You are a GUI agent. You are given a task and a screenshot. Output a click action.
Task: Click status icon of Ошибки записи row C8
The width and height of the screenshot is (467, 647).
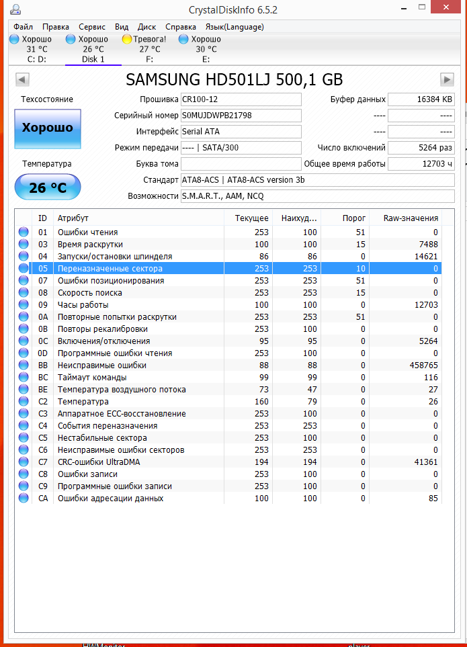pyautogui.click(x=24, y=474)
